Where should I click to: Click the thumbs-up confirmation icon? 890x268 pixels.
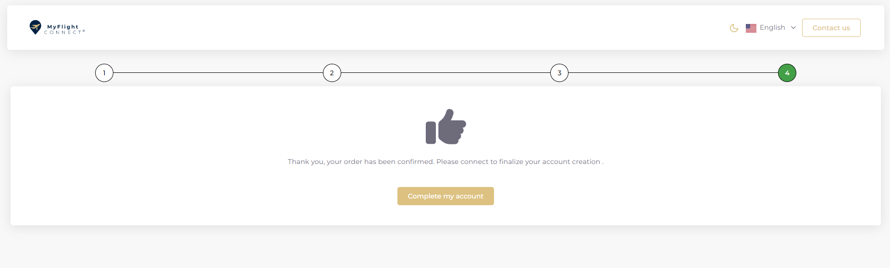(x=446, y=127)
